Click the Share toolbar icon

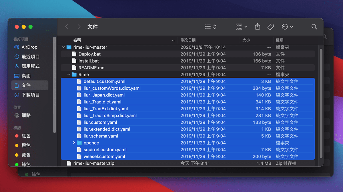258,27
